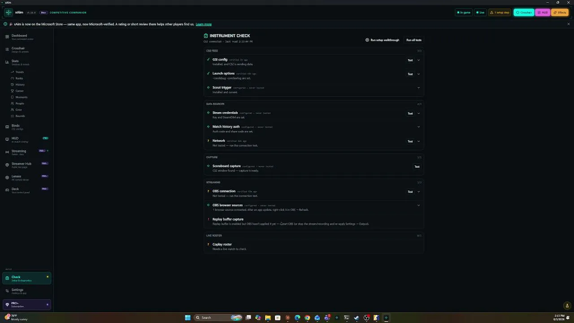Test the Scoreboard capture
The width and height of the screenshot is (574, 323).
417,167
